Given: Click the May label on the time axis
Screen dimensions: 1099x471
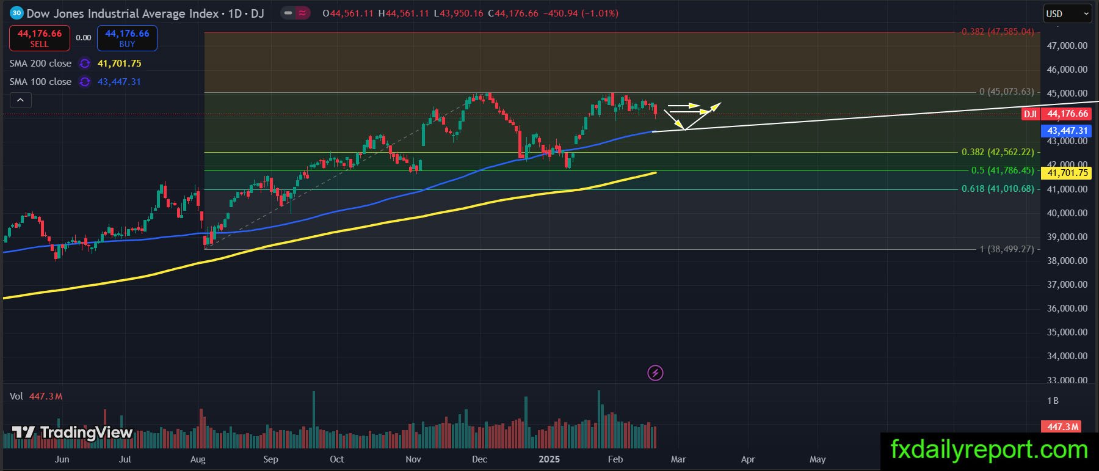Looking at the screenshot, I should (x=818, y=459).
